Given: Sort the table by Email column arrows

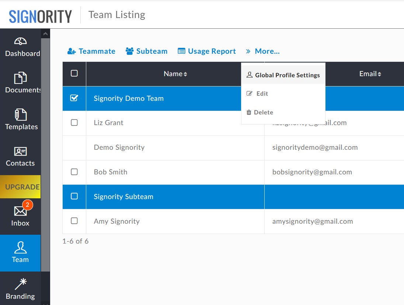Looking at the screenshot, I should tap(379, 74).
